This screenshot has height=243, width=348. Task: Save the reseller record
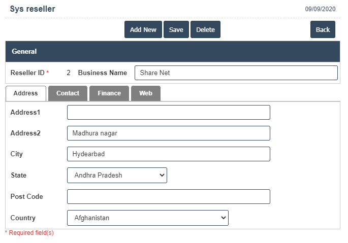point(176,29)
